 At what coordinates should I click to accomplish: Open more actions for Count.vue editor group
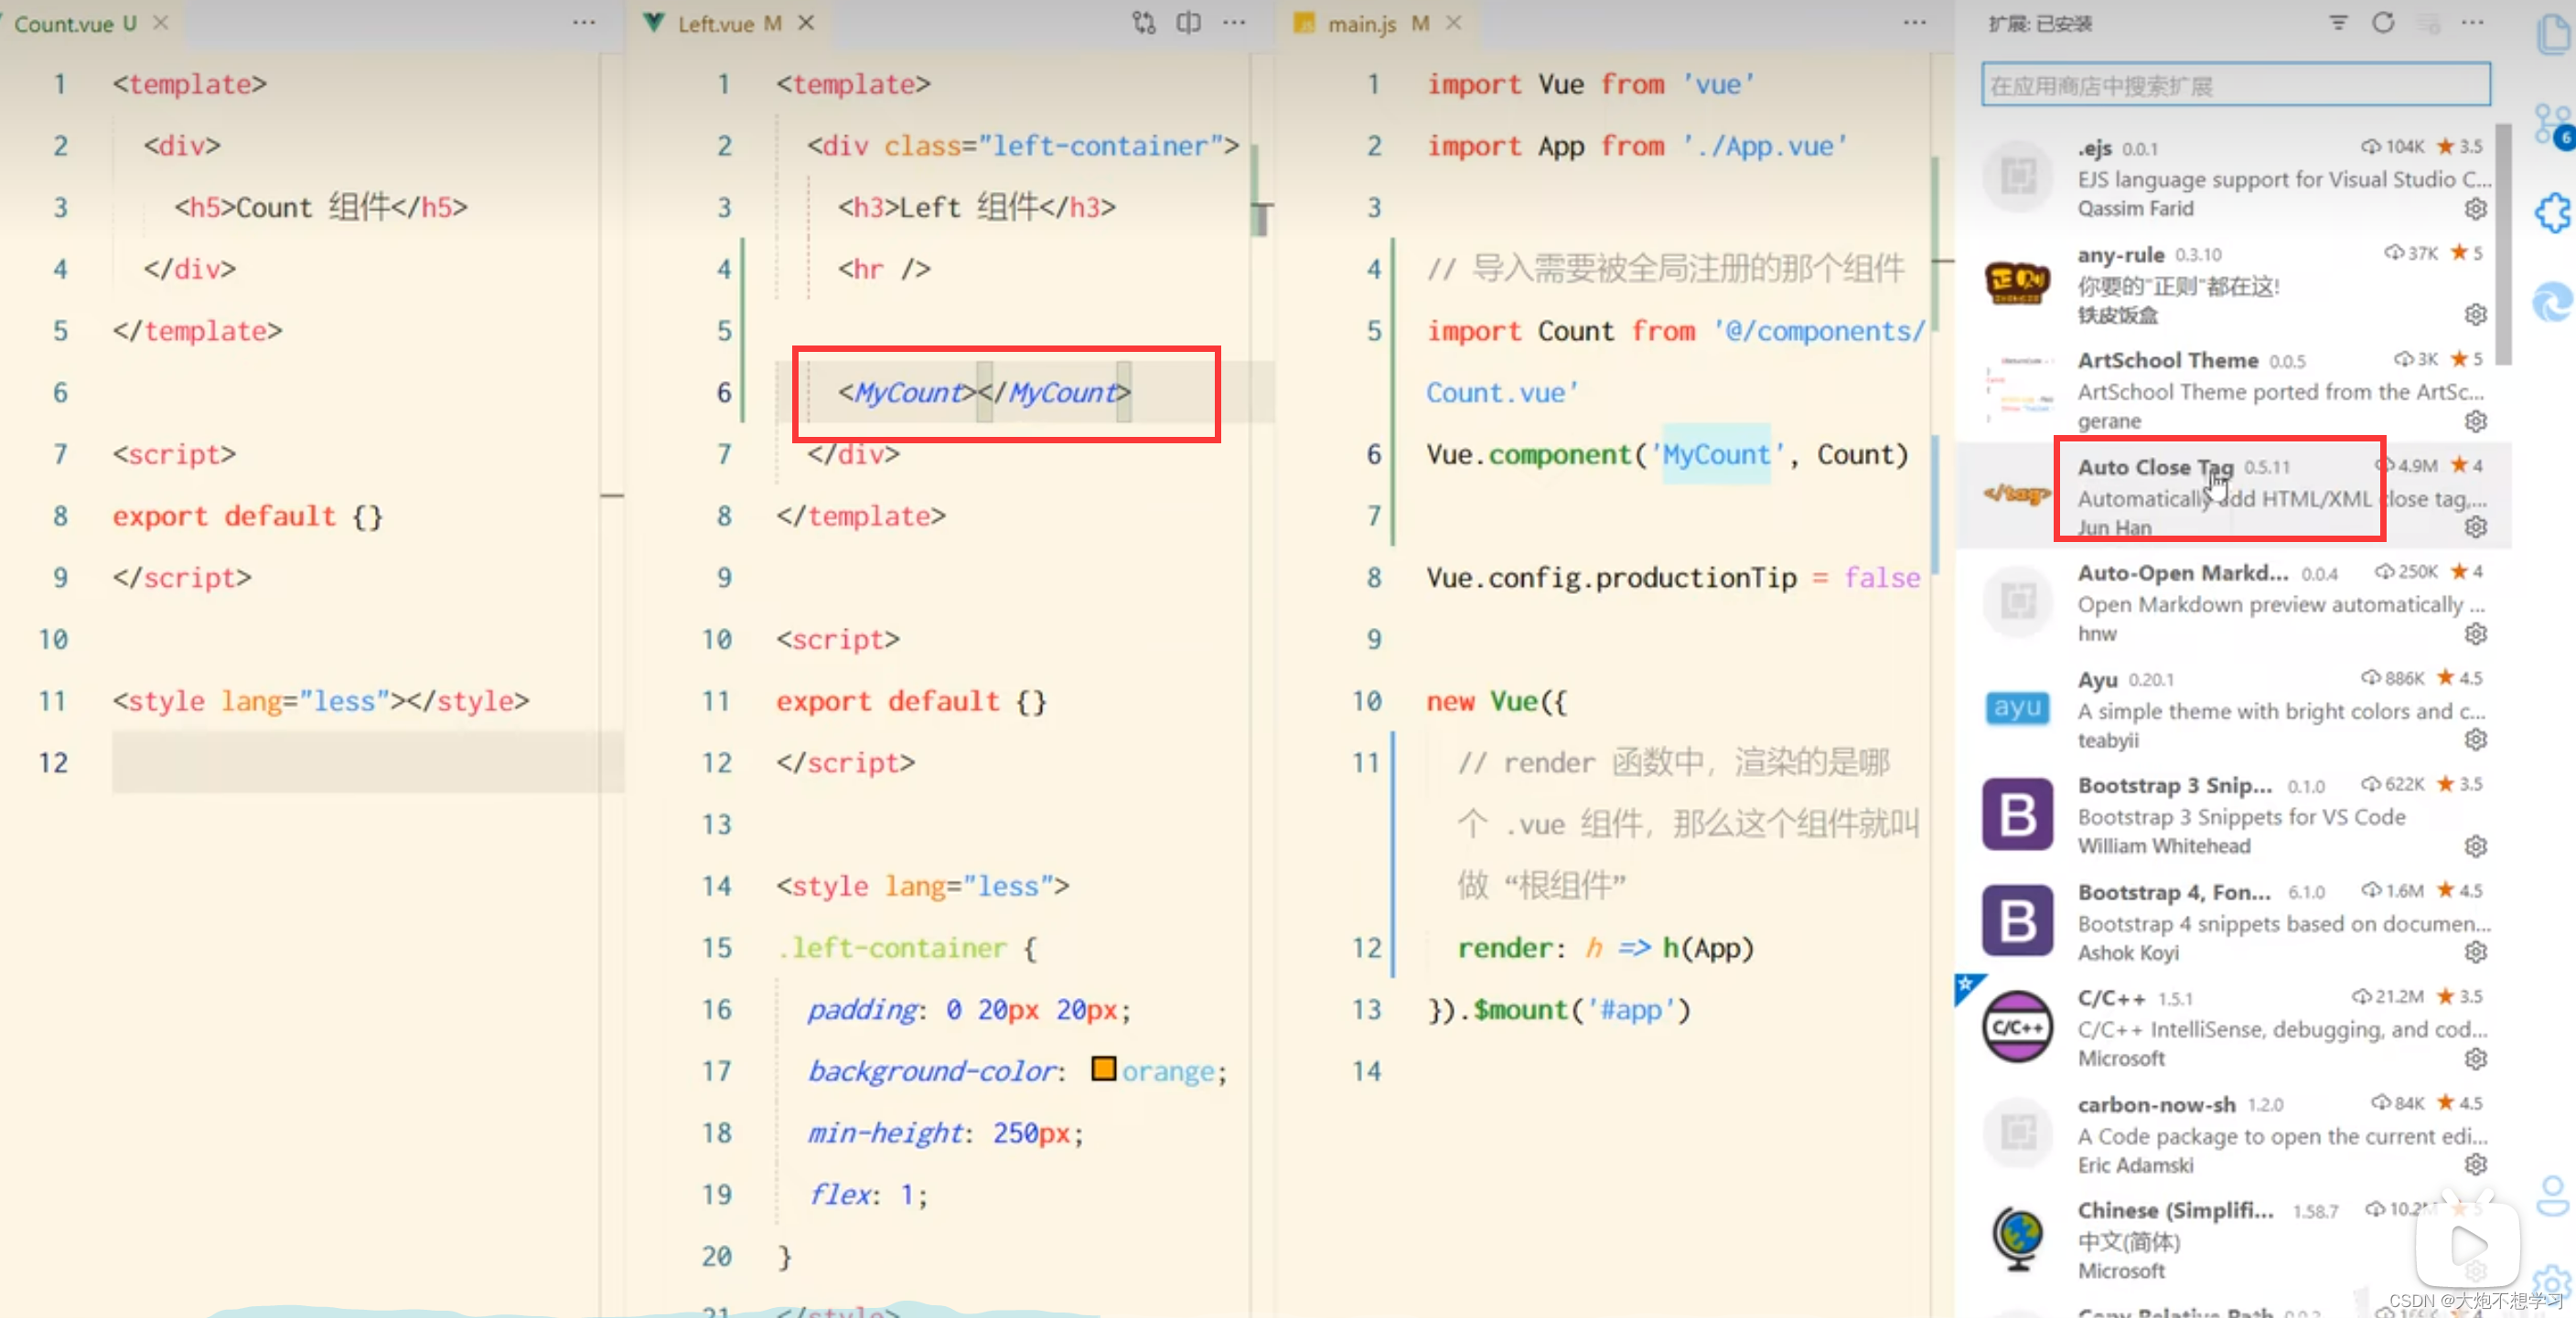pyautogui.click(x=584, y=22)
